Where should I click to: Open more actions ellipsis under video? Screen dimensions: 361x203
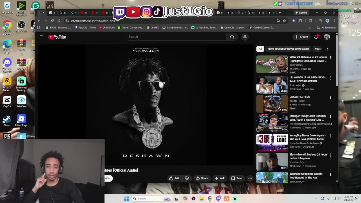pyautogui.click(x=250, y=178)
